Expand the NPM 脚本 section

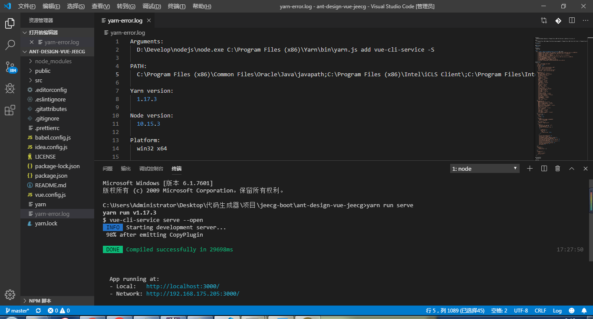tap(38, 300)
